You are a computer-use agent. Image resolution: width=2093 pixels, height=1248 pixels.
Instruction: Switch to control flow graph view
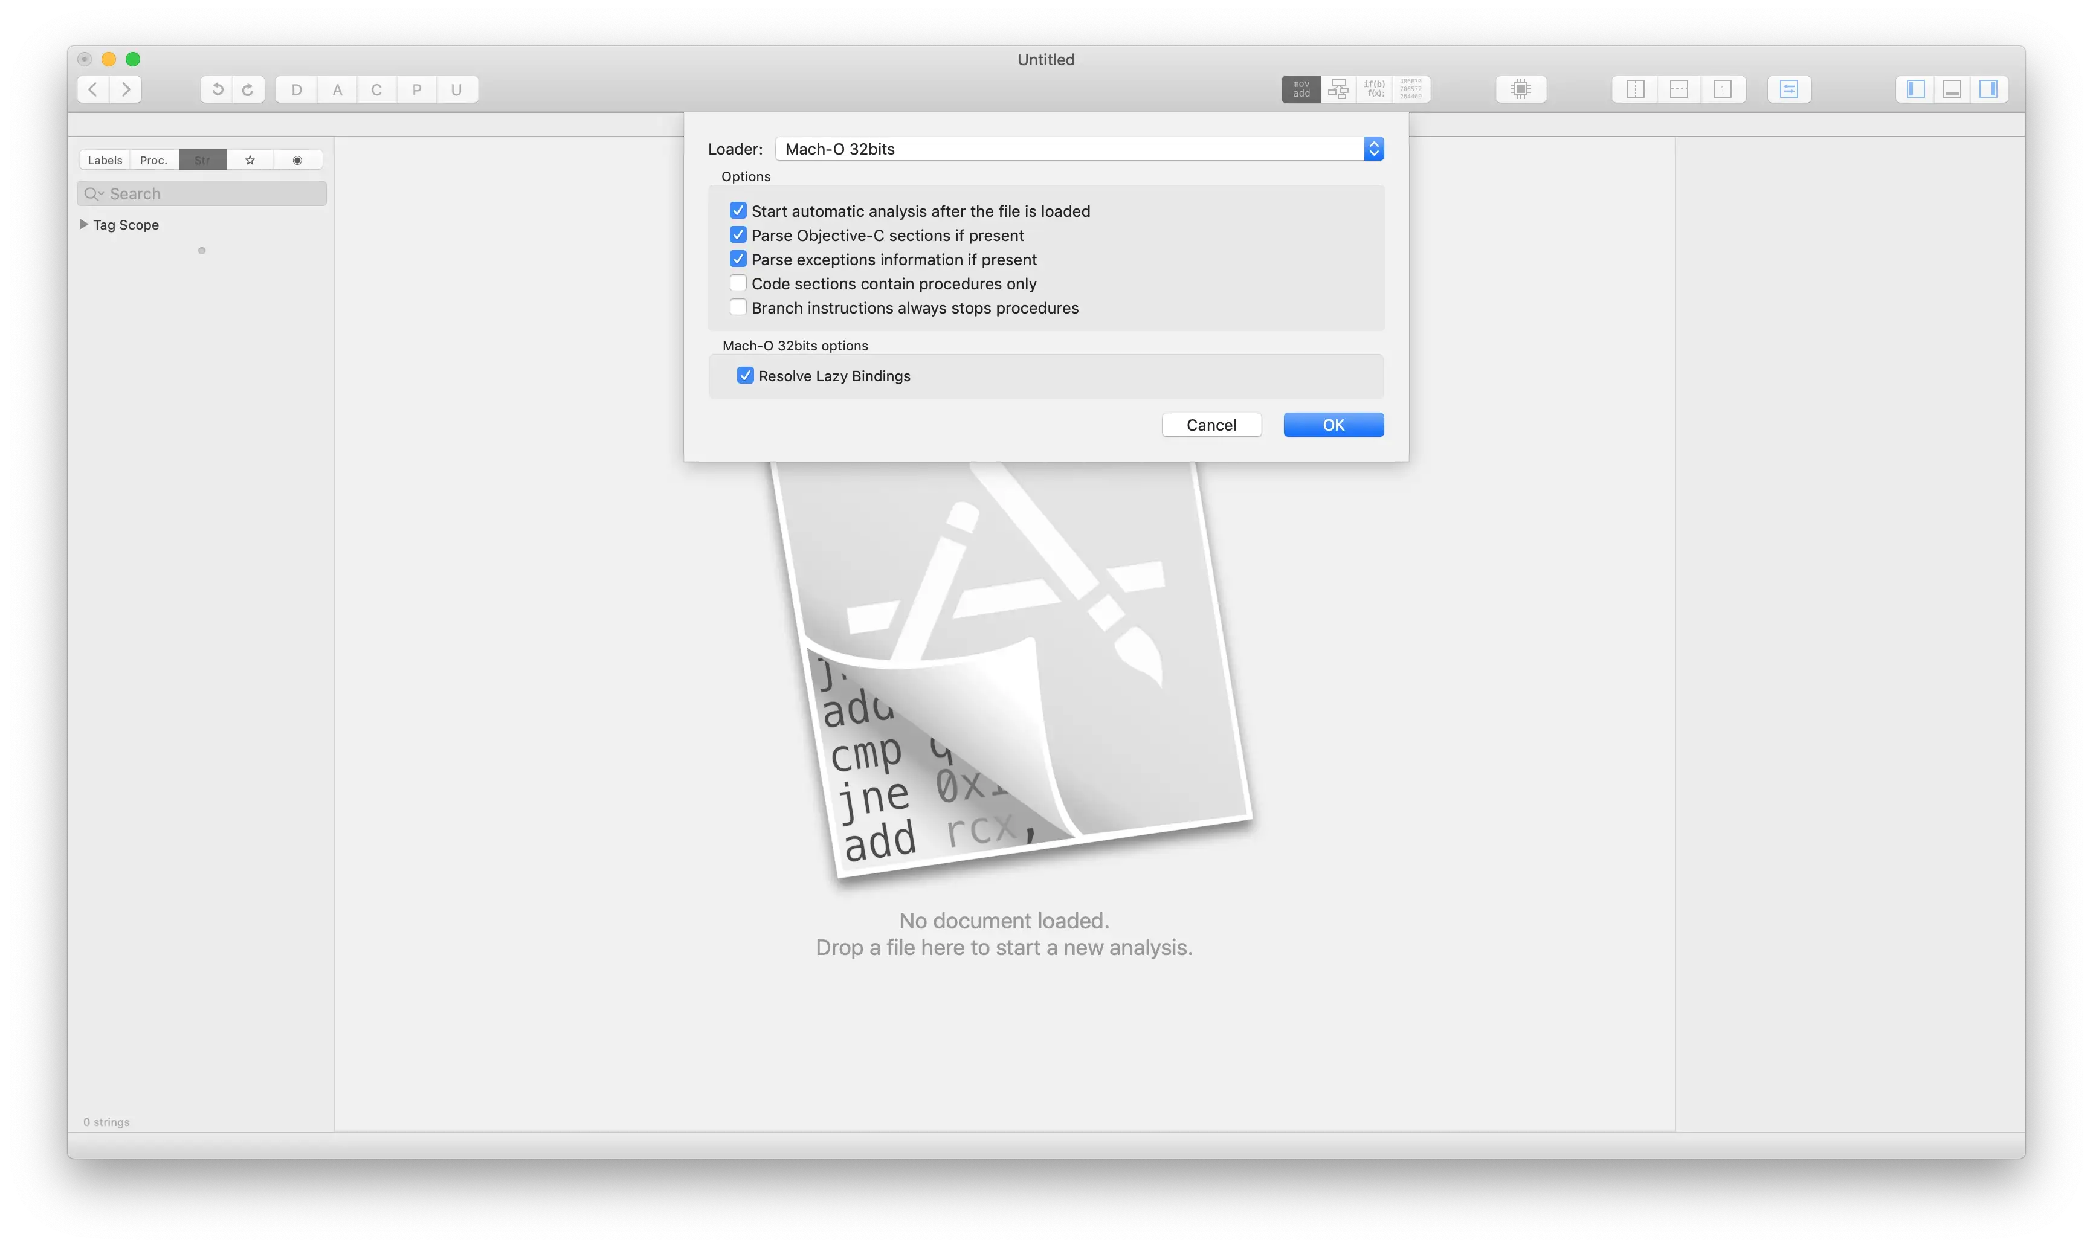pyautogui.click(x=1338, y=89)
